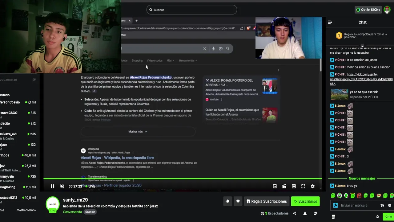
Task: Click Google magnifier search icon
Action: [x=228, y=48]
